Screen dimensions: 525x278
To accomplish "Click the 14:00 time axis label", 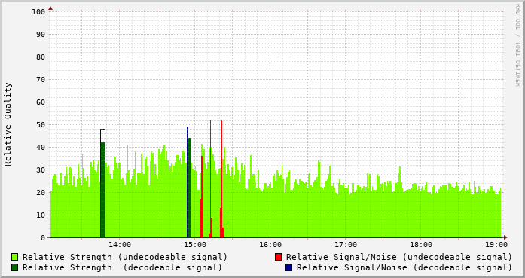I will 120,245.
